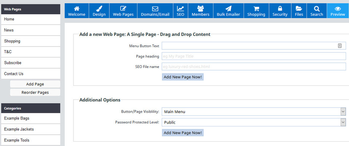Screen dimensions: 349x146
Task: Click the Add Page button
Action: (x=35, y=84)
